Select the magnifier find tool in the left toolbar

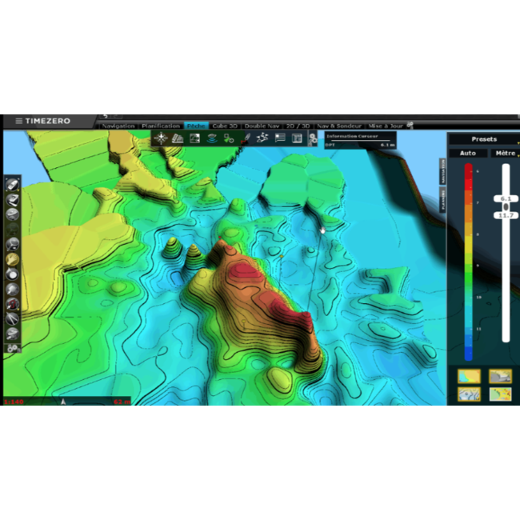click(x=13, y=244)
